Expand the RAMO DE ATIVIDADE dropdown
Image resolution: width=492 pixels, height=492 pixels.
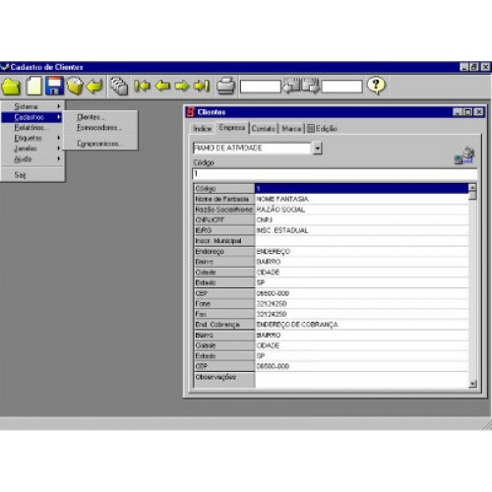[x=317, y=149]
